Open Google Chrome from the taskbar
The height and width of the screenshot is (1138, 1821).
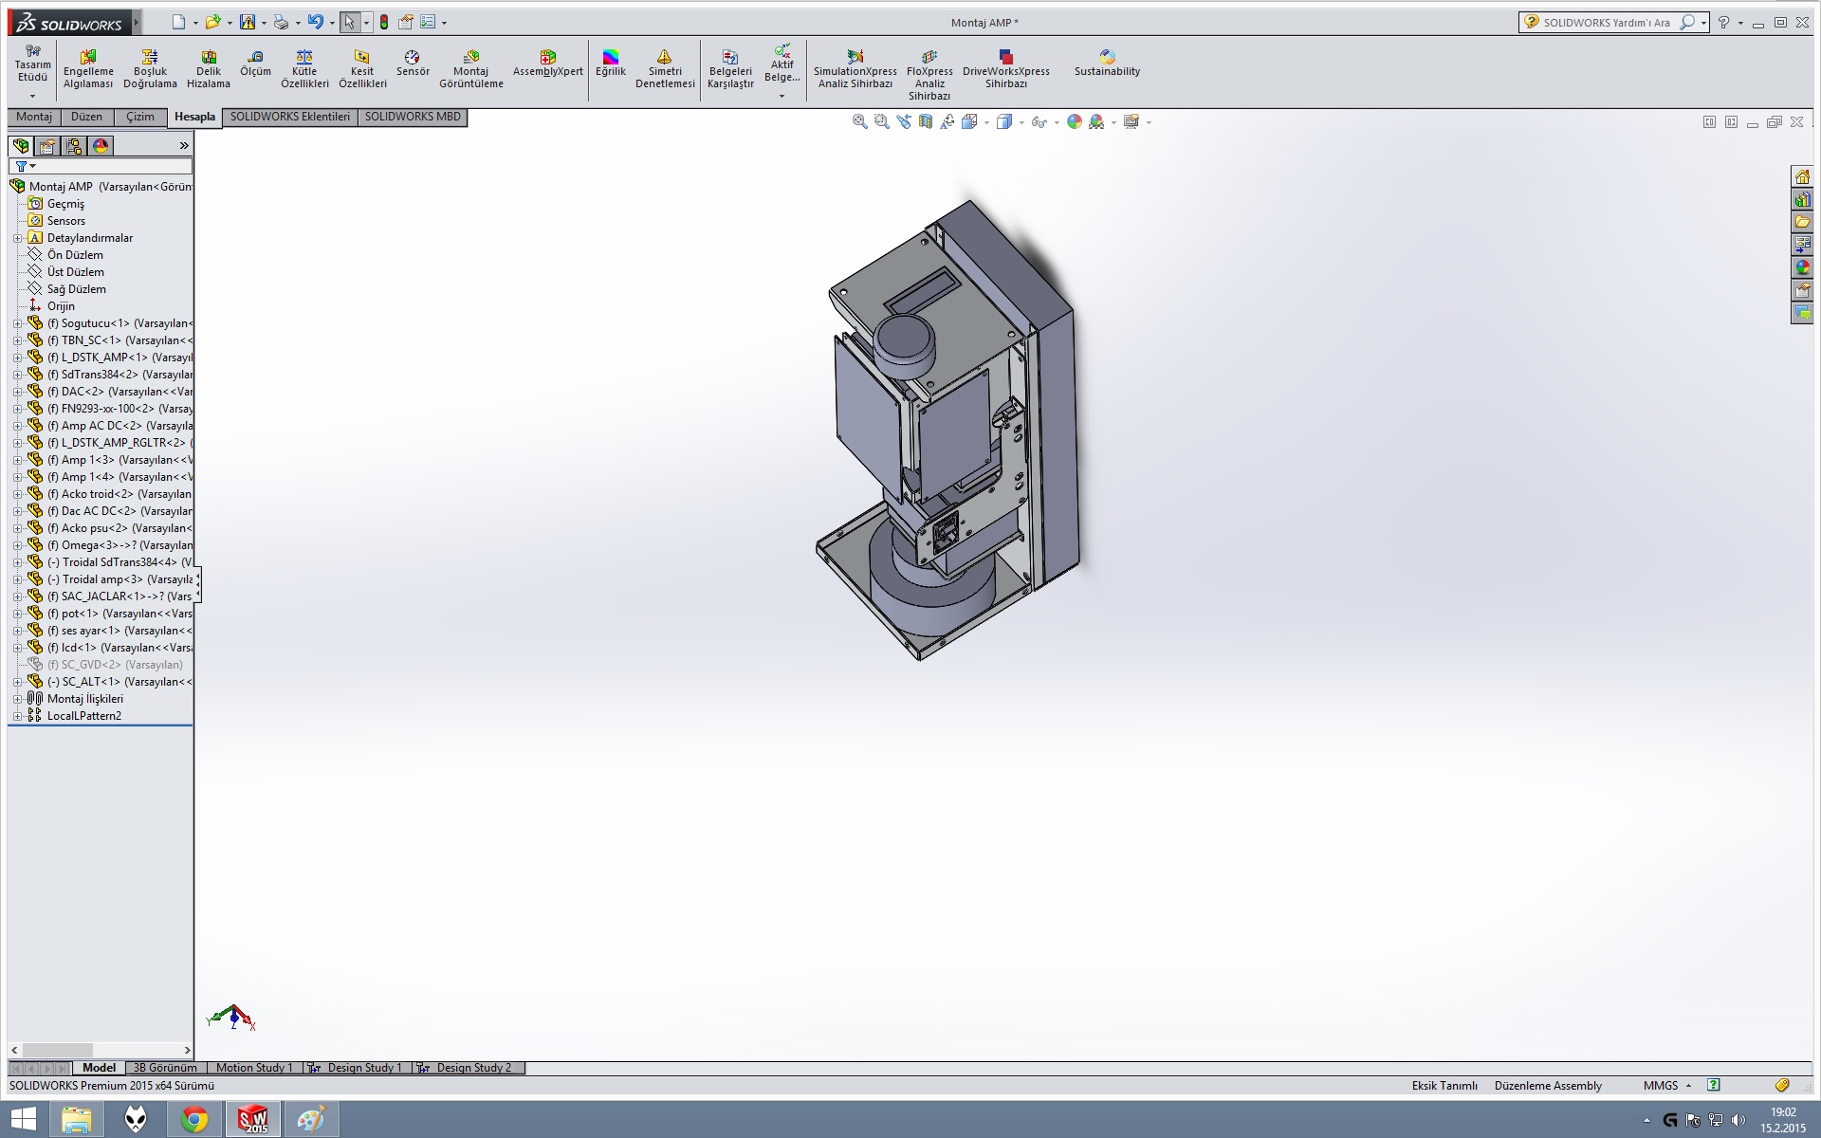194,1120
